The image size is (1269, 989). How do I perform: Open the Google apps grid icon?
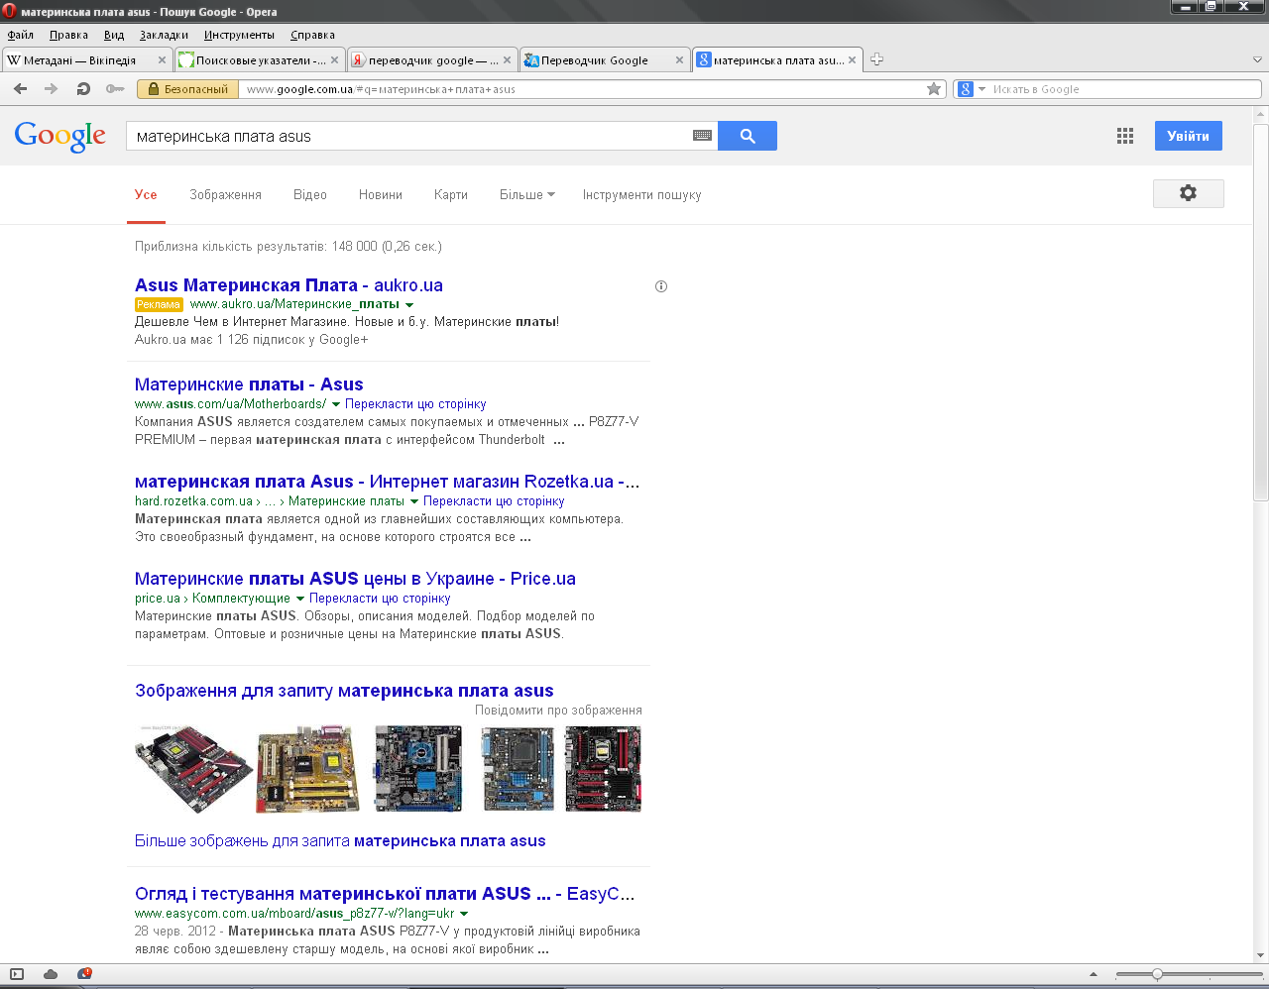click(x=1125, y=136)
